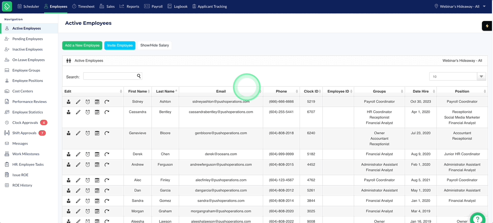The height and width of the screenshot is (223, 493).
Task: Open Derek Chen's profile person icon
Action: tap(69, 154)
